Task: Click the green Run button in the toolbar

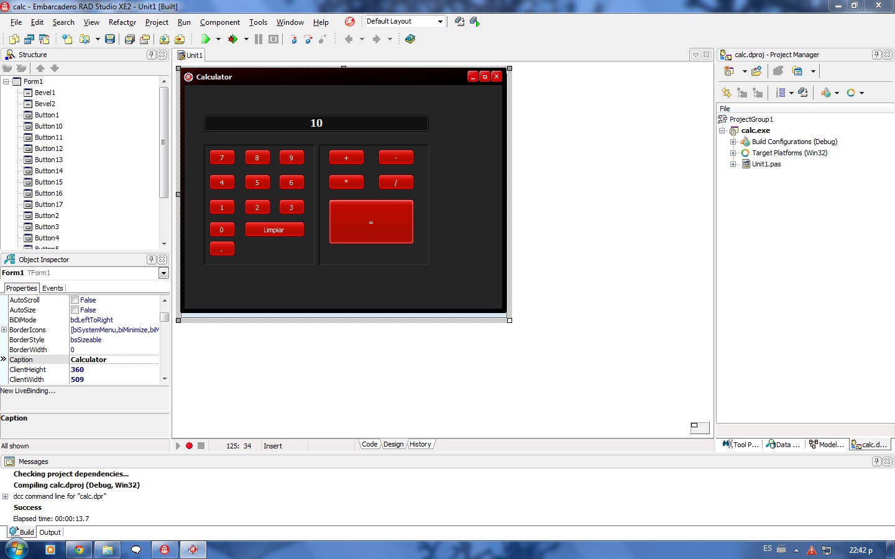Action: (x=206, y=39)
